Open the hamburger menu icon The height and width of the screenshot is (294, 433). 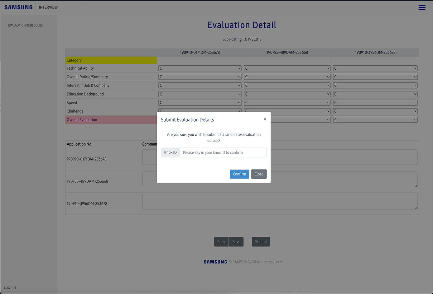click(422, 7)
